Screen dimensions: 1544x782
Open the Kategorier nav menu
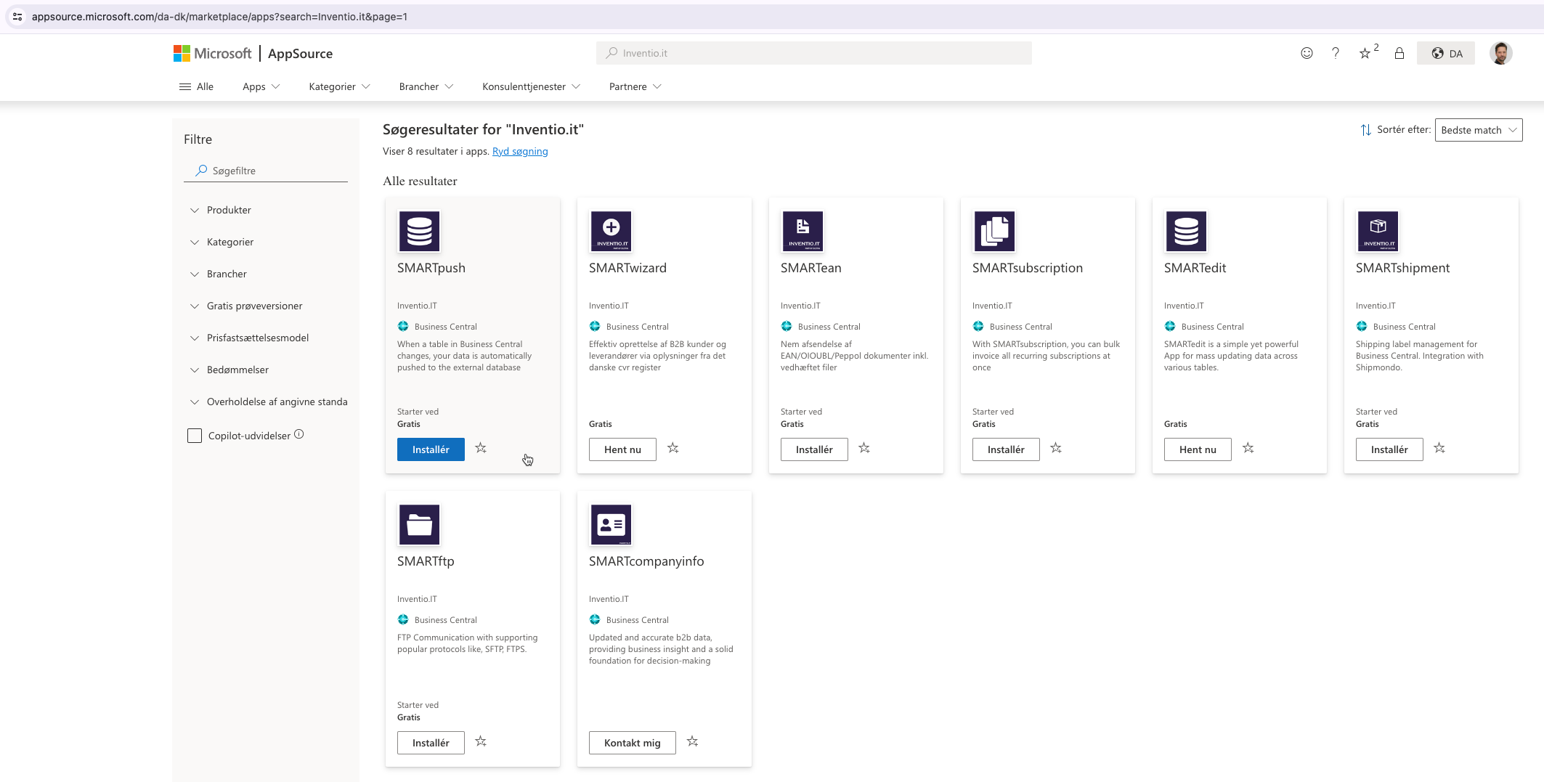point(339,86)
